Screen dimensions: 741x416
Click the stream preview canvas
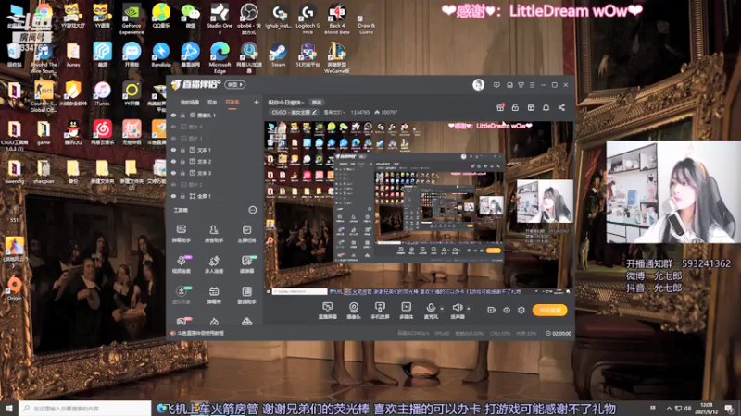point(419,208)
